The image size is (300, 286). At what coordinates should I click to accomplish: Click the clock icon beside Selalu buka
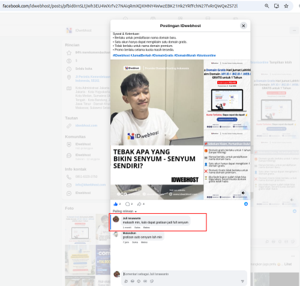[69, 69]
